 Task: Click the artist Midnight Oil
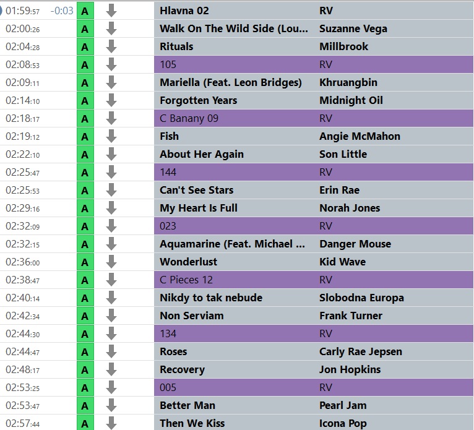(x=351, y=100)
